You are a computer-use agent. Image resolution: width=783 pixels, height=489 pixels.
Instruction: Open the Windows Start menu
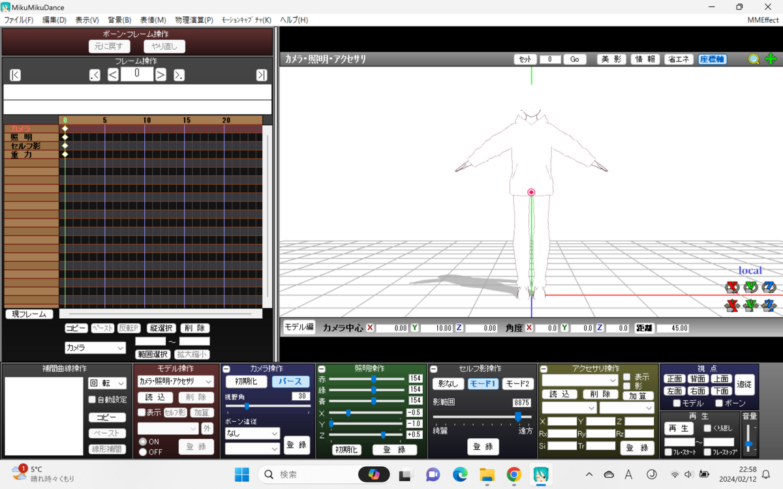[x=242, y=474]
